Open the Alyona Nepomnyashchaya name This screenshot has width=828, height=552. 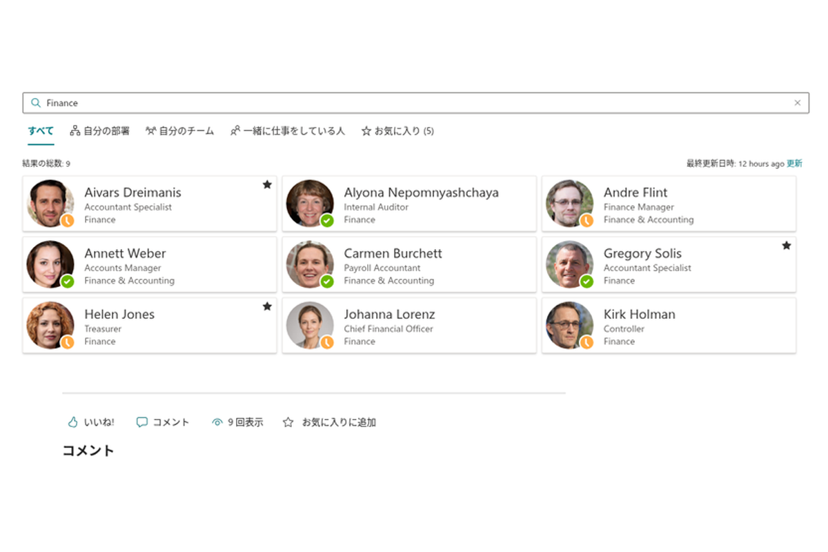[421, 193]
